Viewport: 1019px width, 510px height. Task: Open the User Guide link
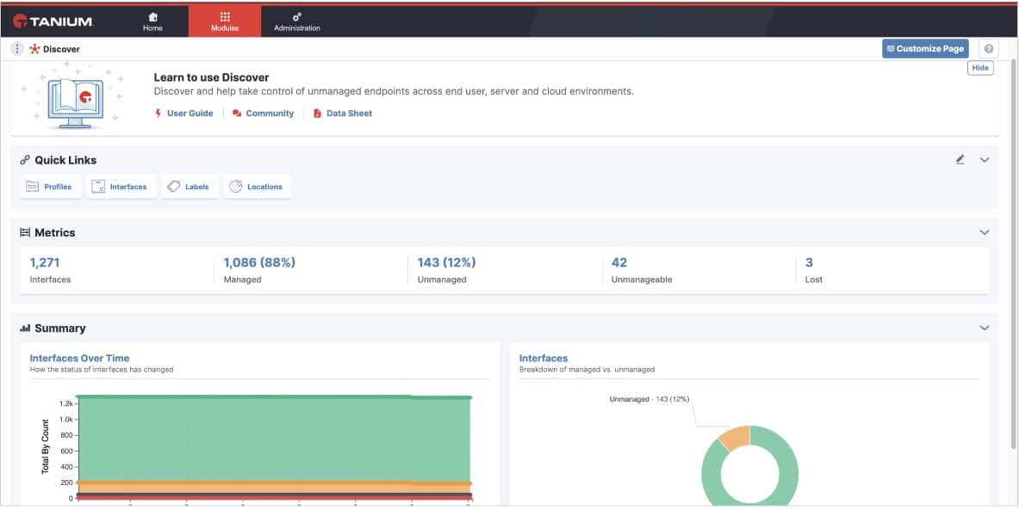pyautogui.click(x=184, y=113)
